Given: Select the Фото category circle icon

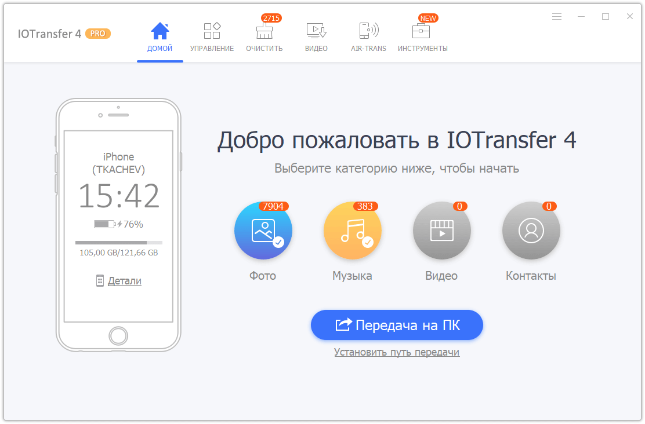Looking at the screenshot, I should click(x=263, y=231).
